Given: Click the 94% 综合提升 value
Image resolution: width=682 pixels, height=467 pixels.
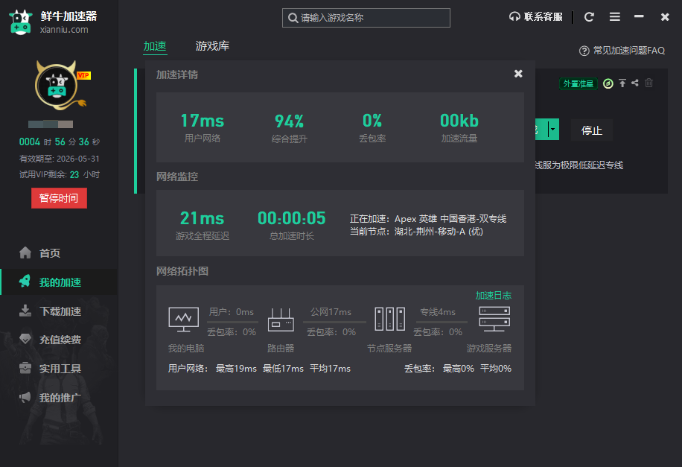Looking at the screenshot, I should pyautogui.click(x=289, y=121).
